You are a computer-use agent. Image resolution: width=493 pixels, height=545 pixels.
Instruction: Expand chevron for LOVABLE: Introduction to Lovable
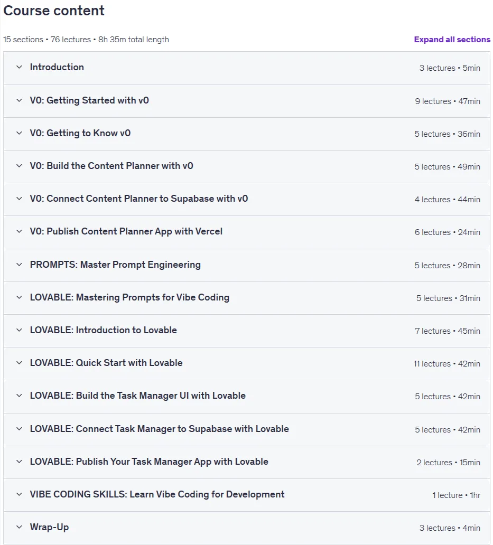(x=19, y=330)
